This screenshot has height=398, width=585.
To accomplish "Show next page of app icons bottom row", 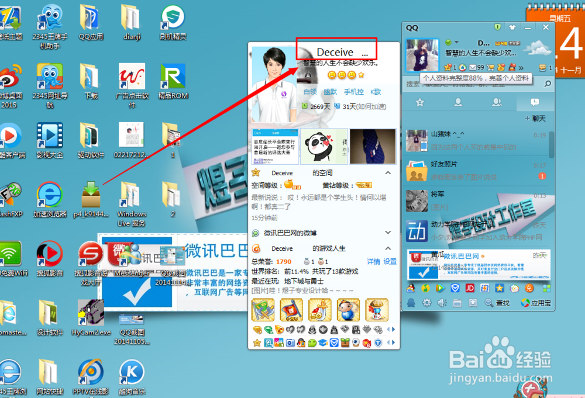I will pos(393,342).
